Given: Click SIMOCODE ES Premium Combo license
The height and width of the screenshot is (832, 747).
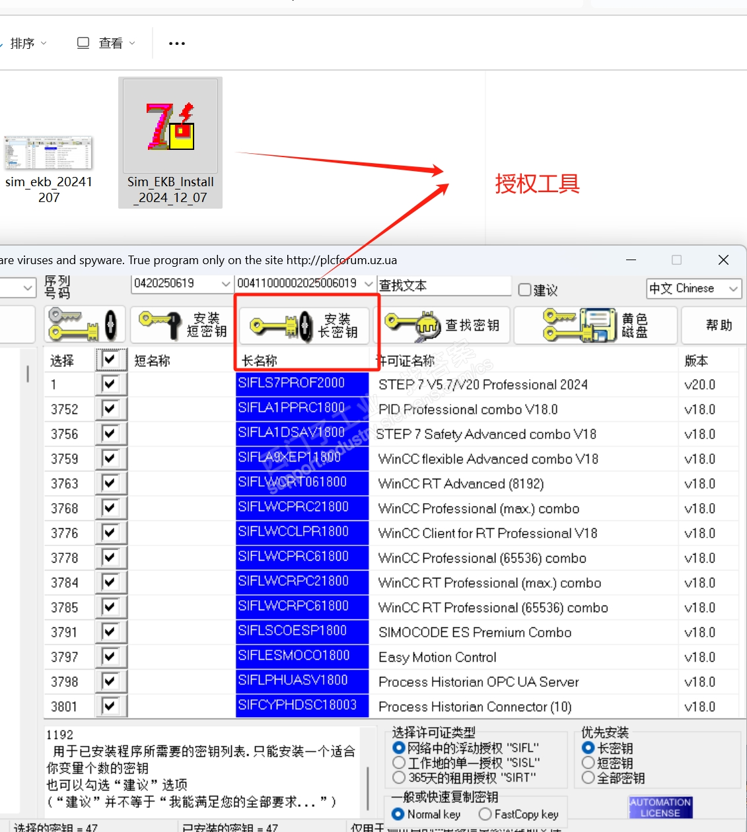Looking at the screenshot, I should click(x=475, y=633).
